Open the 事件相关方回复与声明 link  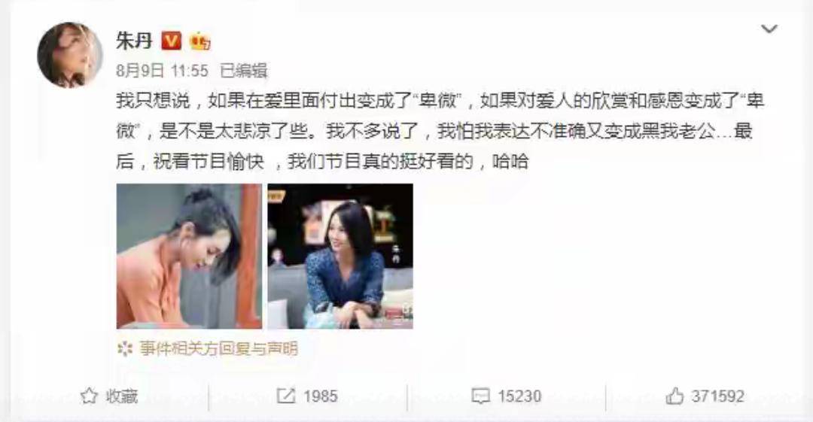(x=219, y=349)
